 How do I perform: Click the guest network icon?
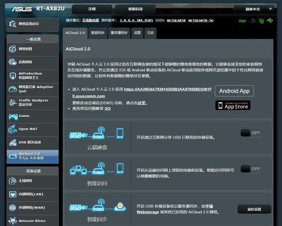click(x=13, y=62)
